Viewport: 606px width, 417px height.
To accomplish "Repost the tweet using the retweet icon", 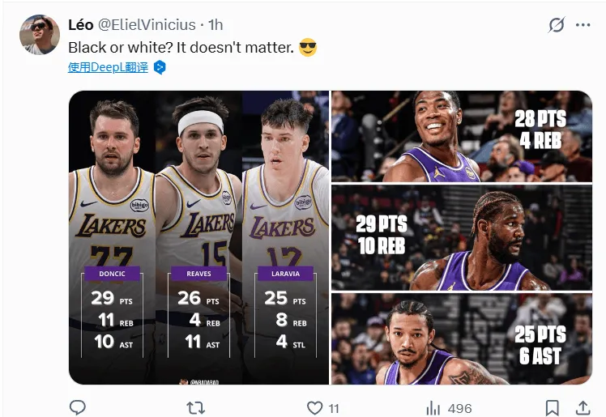I will (195, 407).
